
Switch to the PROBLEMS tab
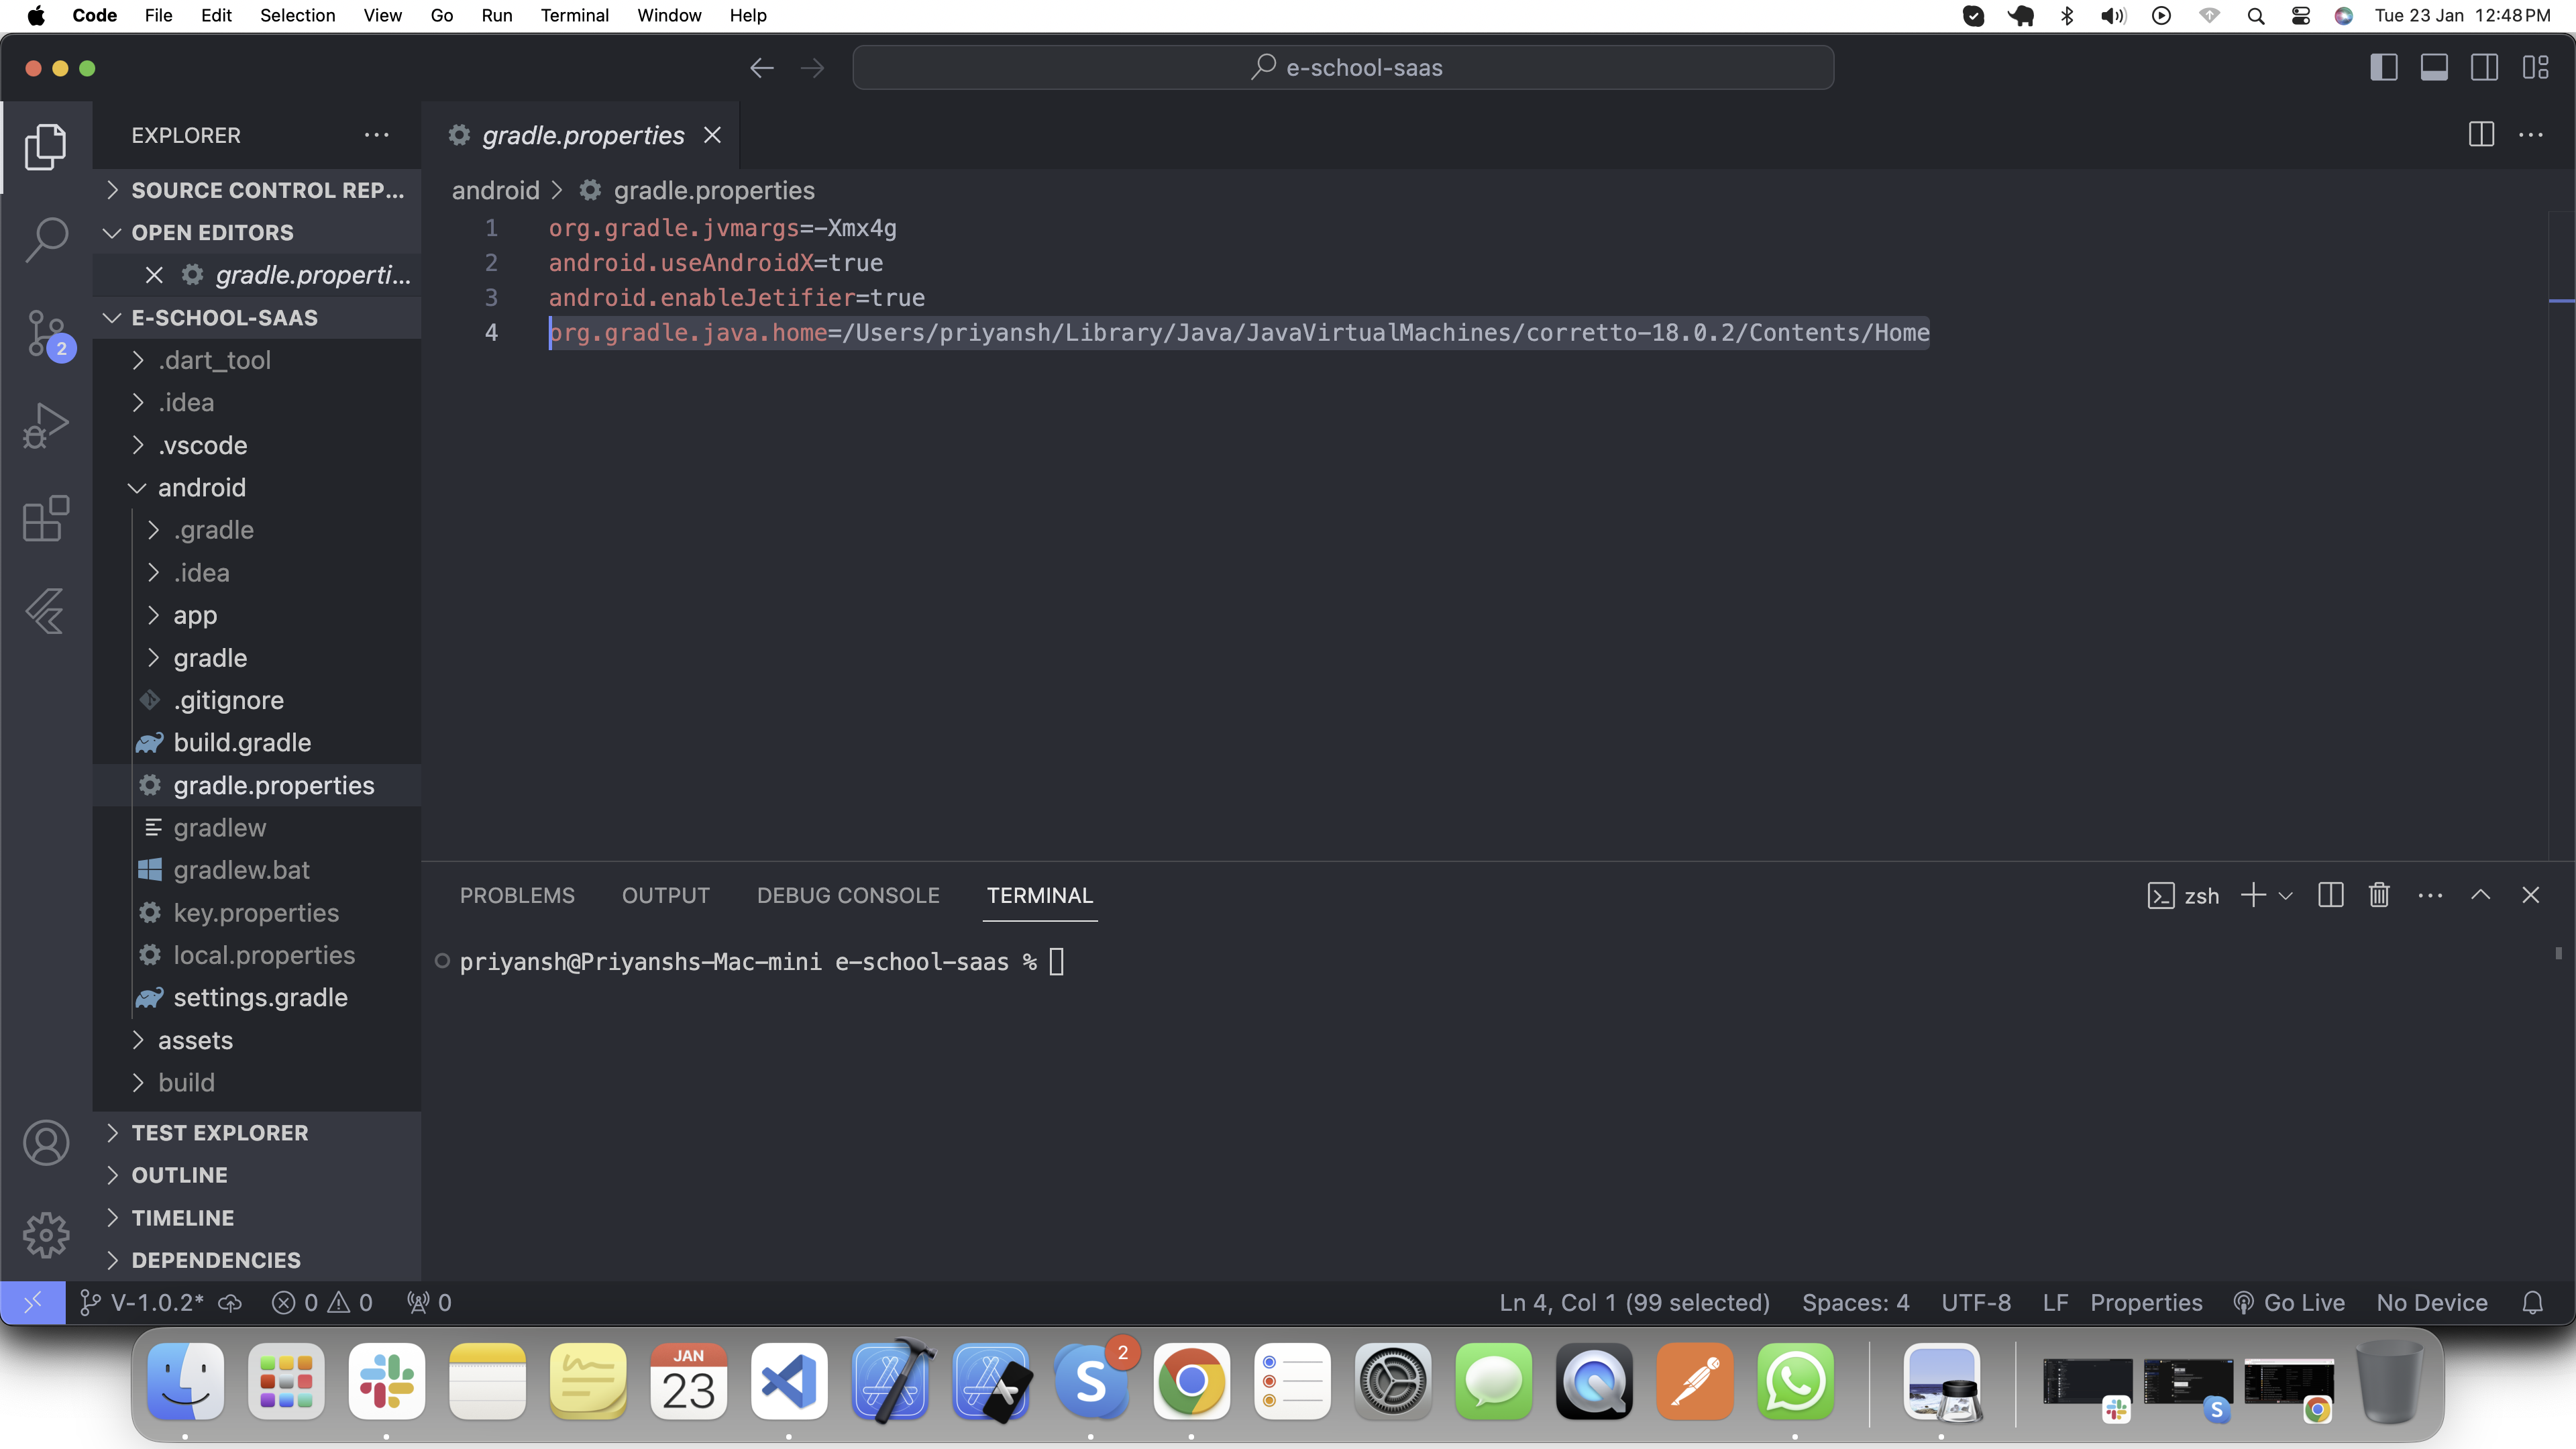[x=517, y=895]
